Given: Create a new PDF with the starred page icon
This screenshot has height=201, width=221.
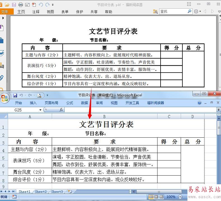Looking at the screenshot, I should 34,5.
